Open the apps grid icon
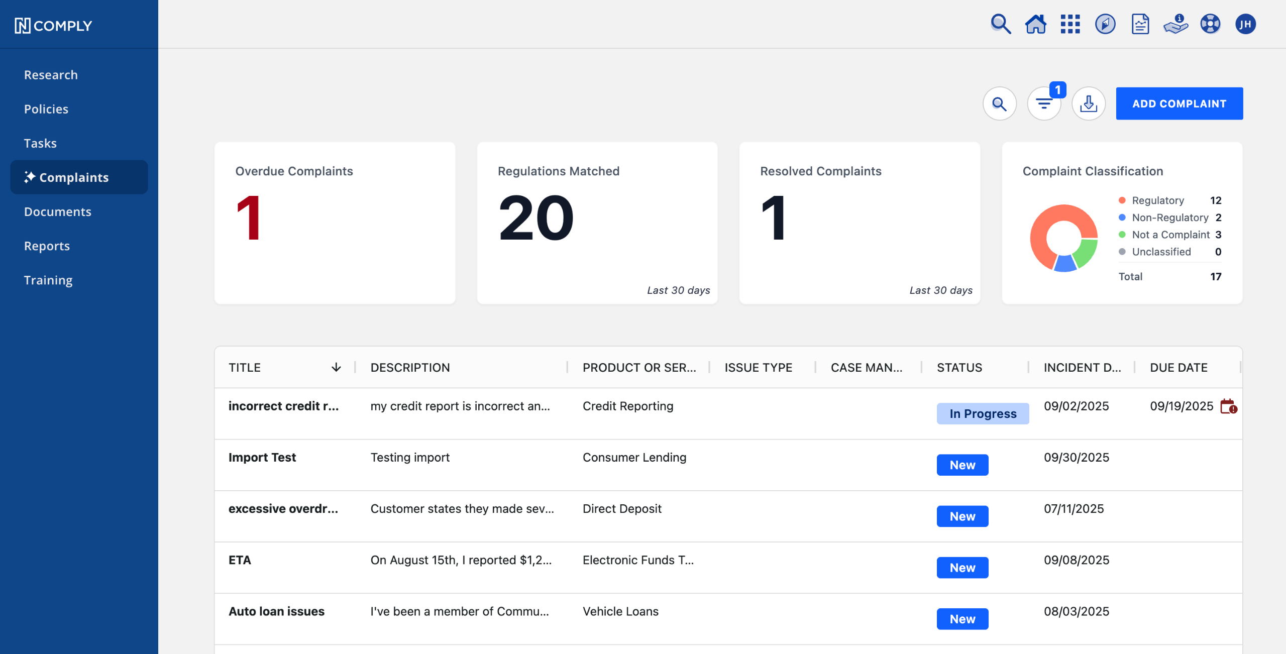Viewport: 1286px width, 654px height. (x=1070, y=24)
